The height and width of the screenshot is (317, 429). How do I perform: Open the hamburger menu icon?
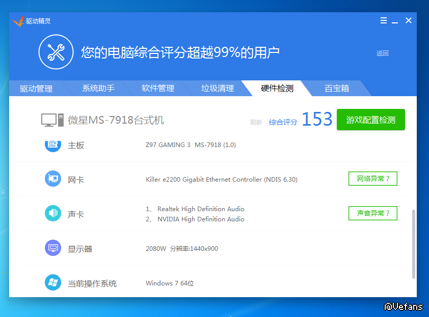384,20
